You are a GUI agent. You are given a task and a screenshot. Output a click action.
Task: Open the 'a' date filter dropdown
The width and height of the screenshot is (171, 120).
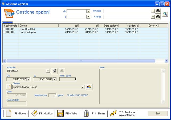(88, 17)
